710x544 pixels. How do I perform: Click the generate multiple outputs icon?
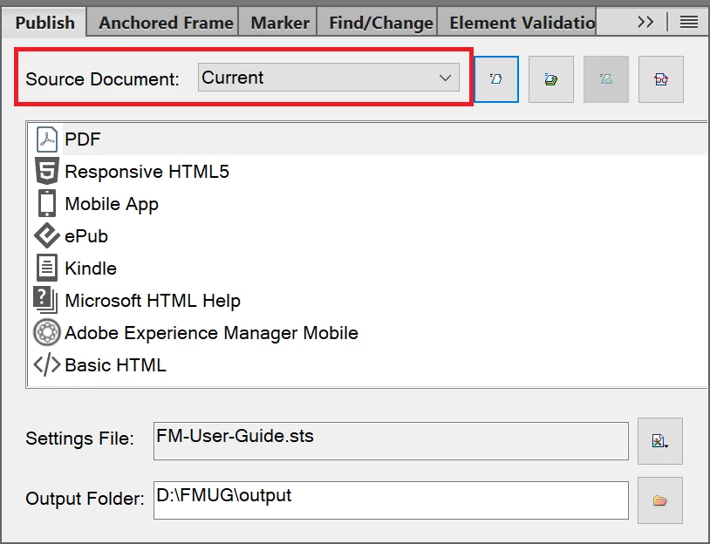[551, 79]
